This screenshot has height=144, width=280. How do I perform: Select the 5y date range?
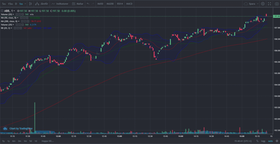3,141
